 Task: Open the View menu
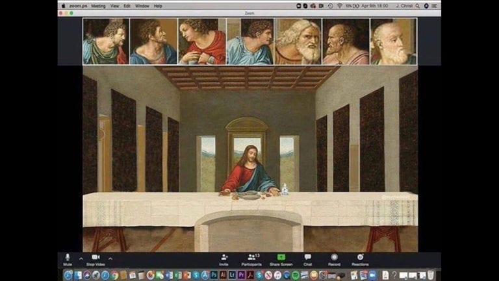(x=114, y=6)
